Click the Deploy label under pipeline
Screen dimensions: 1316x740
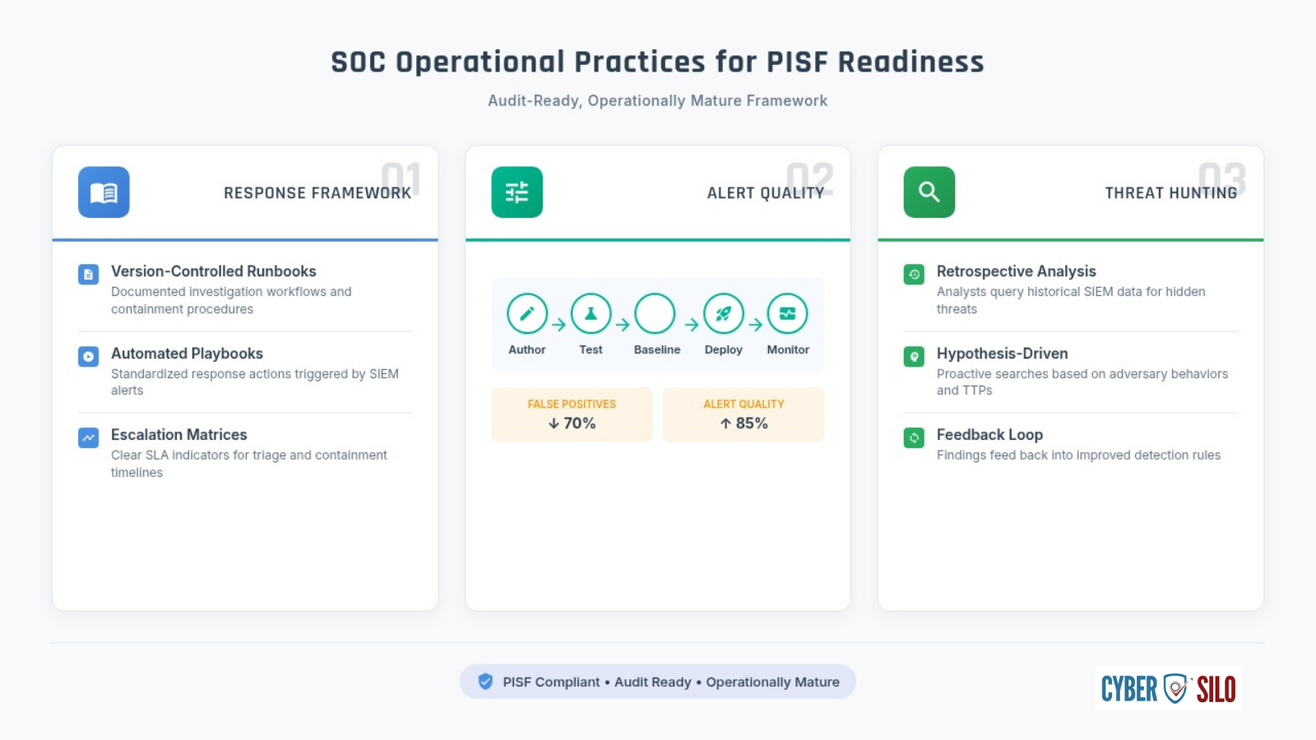(724, 349)
